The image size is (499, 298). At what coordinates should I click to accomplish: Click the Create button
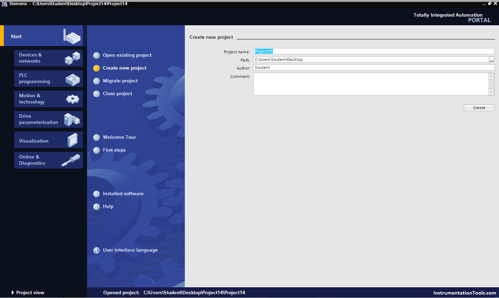(x=479, y=108)
